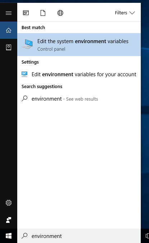
Task: Open the Notebook icon in sidebar
Action: tap(9, 47)
